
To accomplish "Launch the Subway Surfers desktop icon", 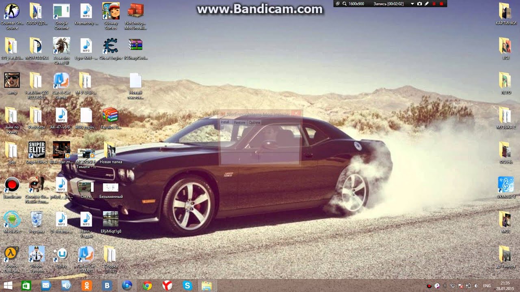I will click(110, 11).
